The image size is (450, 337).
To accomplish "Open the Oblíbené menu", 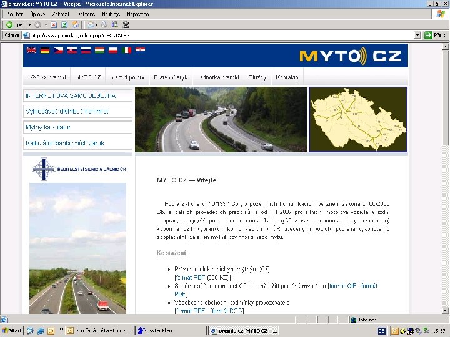I will pyautogui.click(x=86, y=14).
